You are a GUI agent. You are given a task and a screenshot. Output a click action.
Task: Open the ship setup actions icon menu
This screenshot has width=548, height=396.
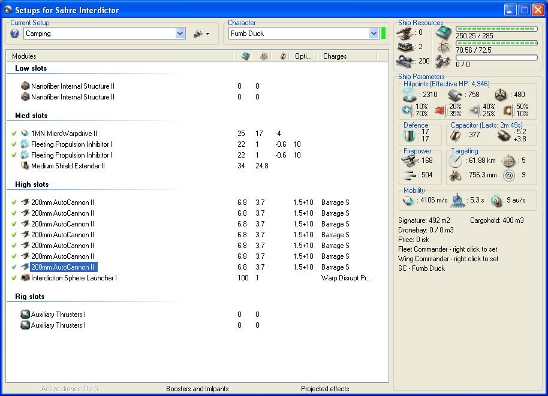coord(201,34)
